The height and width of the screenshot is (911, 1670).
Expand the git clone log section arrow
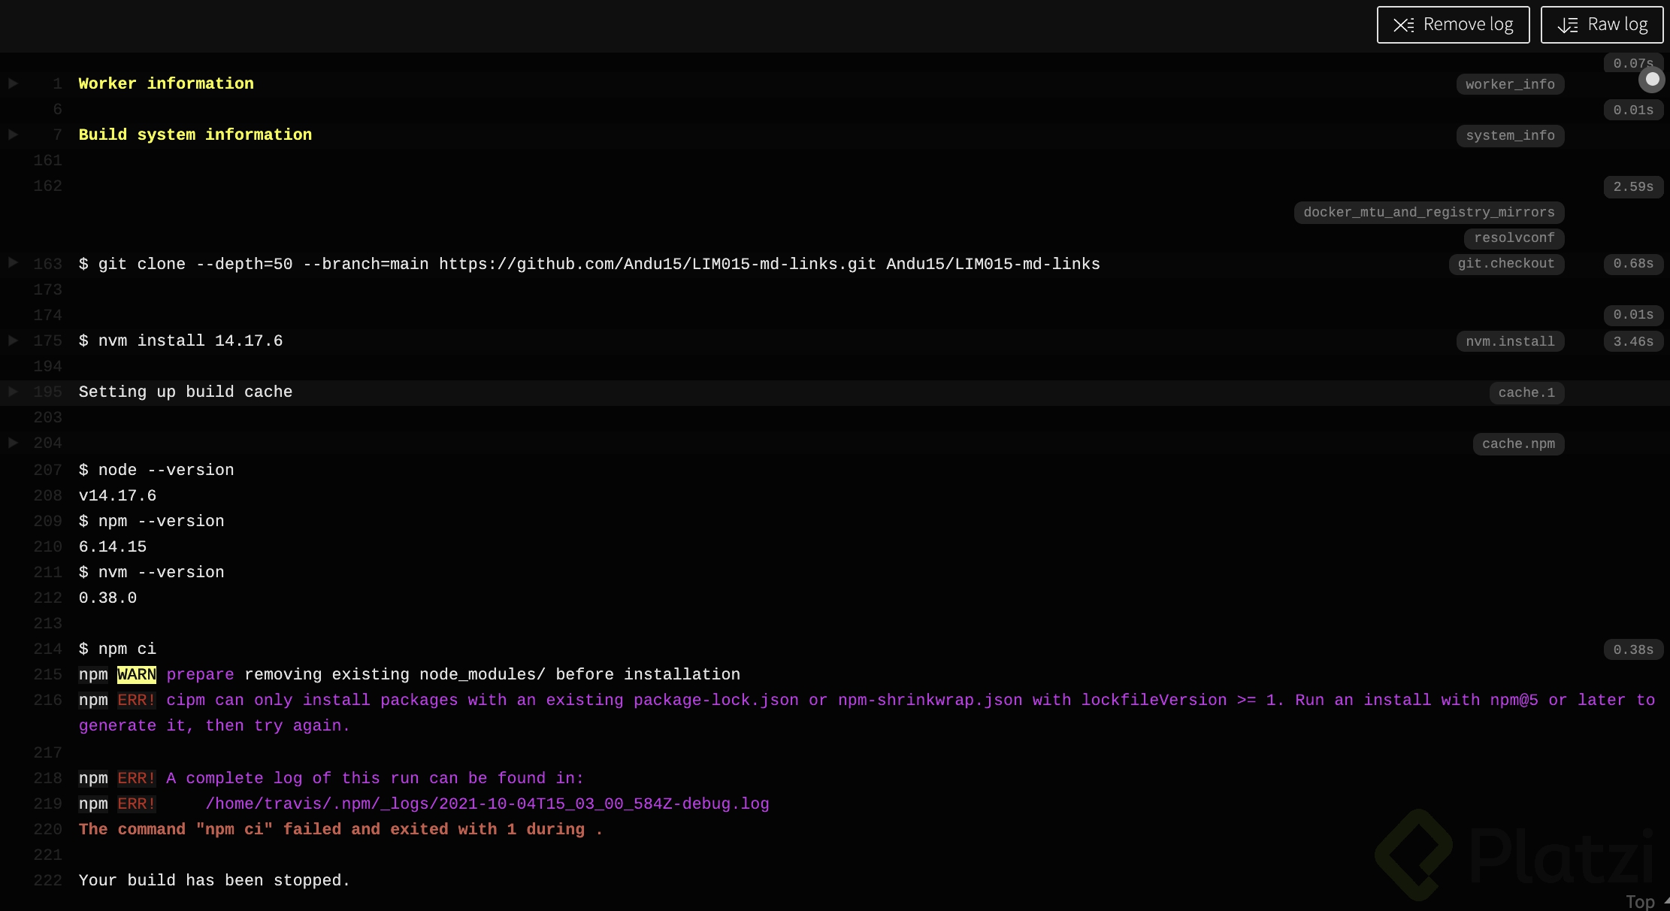(x=13, y=262)
